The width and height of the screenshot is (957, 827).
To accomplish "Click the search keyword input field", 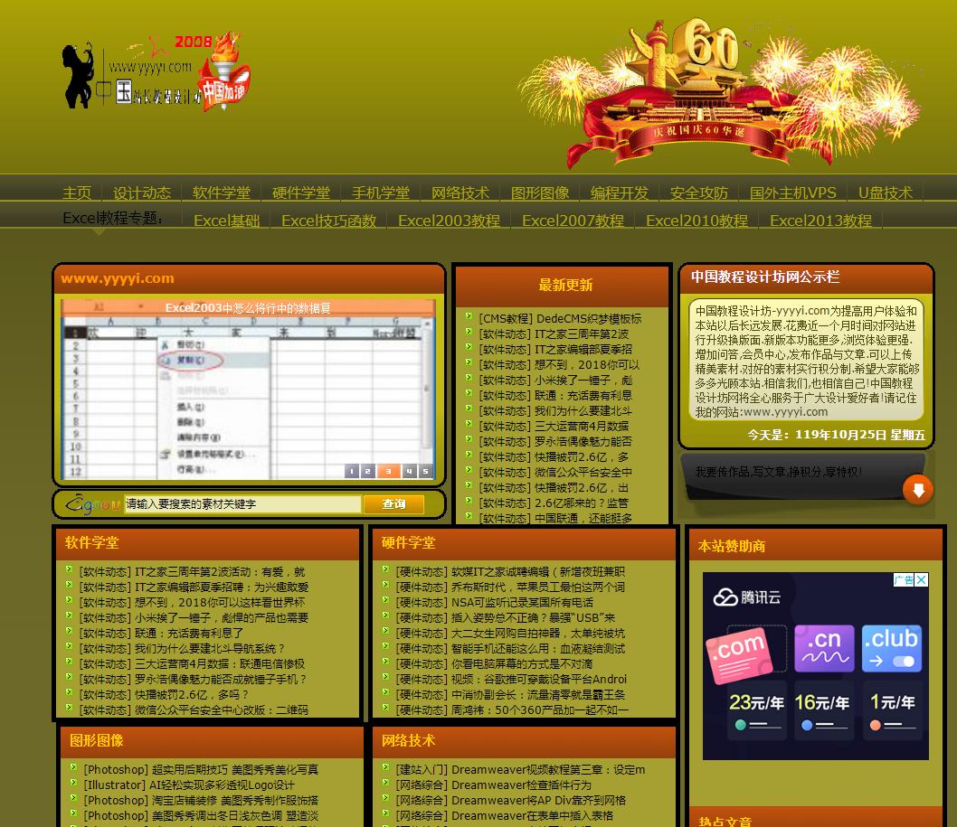I will click(242, 504).
